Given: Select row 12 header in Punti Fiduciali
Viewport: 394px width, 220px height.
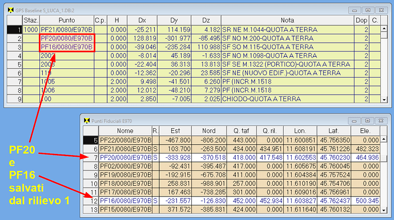Looking at the screenshot, I should click(x=91, y=201).
